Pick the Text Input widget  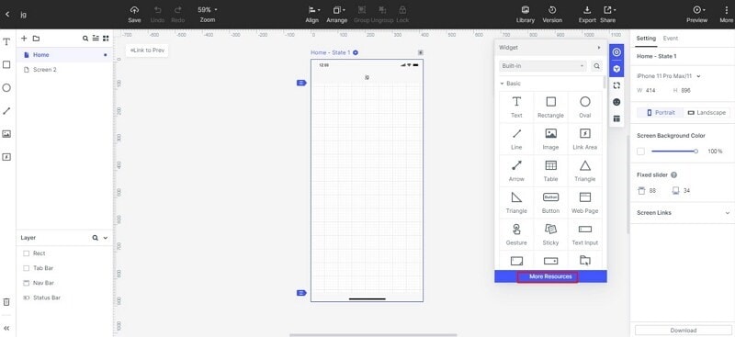(584, 234)
